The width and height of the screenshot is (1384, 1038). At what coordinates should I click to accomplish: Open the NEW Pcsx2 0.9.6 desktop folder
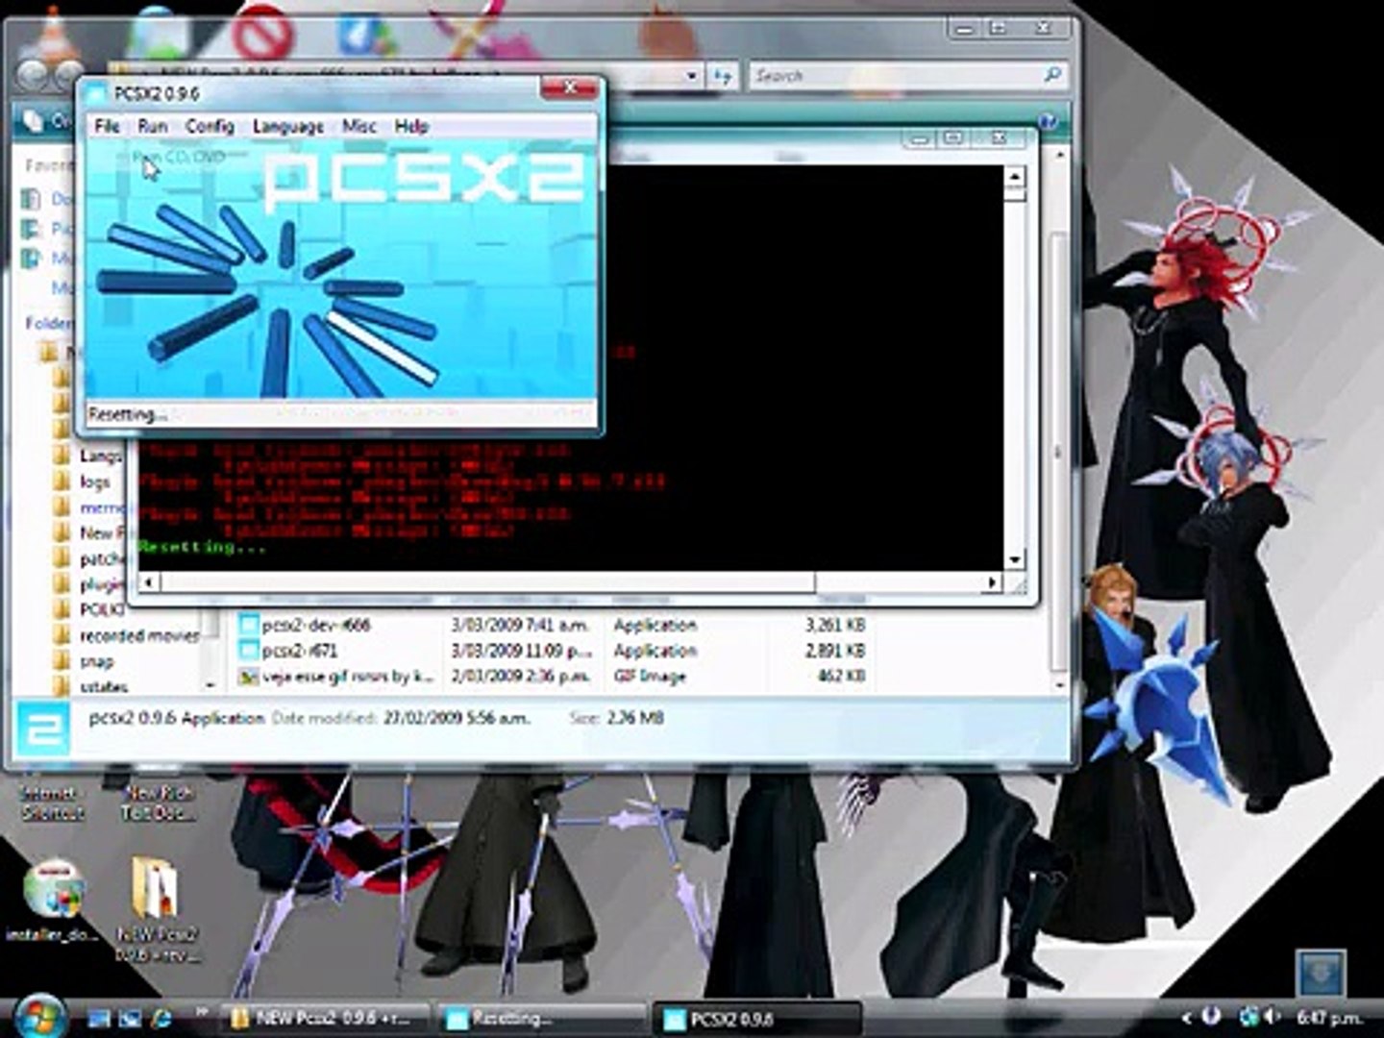click(156, 890)
